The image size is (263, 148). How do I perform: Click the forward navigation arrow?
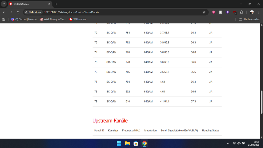point(11,12)
